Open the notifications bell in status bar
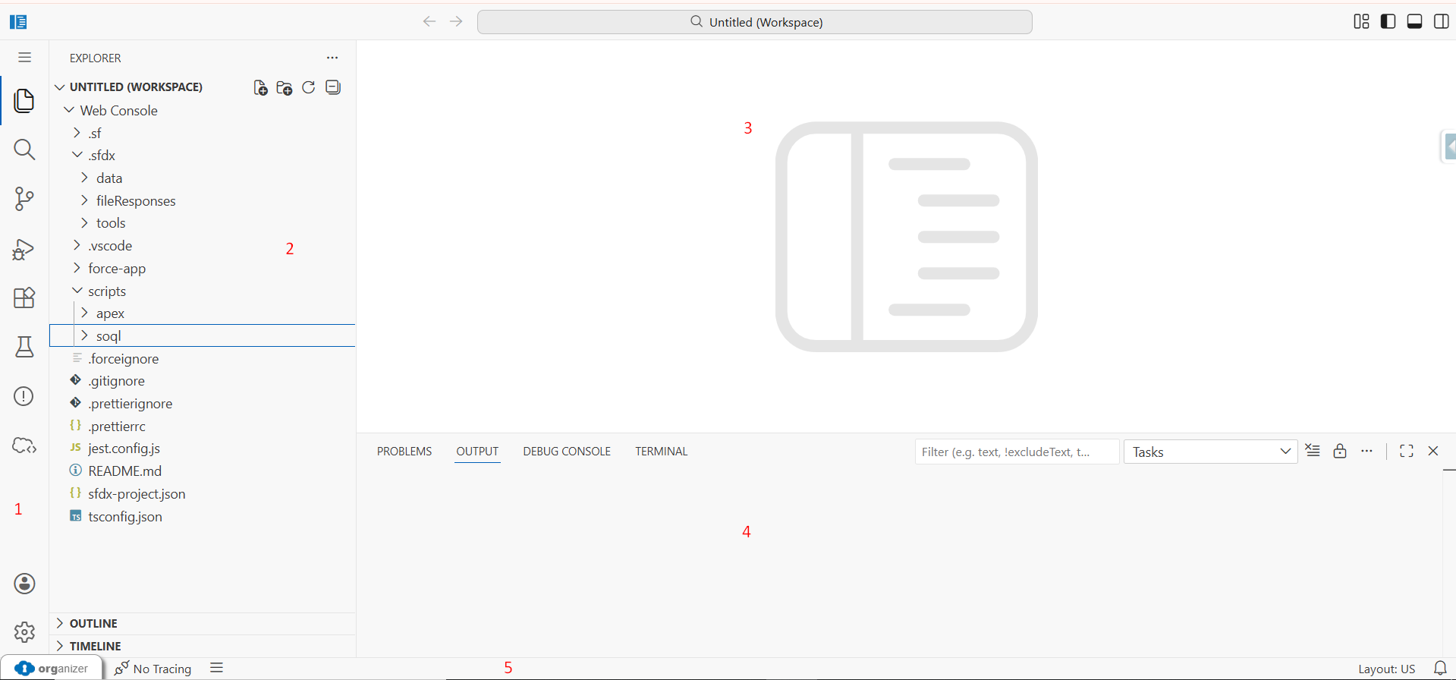This screenshot has height=680, width=1456. point(1440,669)
